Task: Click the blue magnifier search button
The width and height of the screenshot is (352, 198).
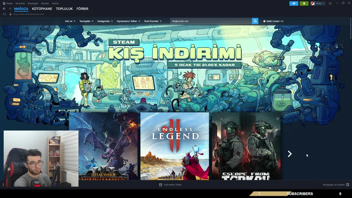Action: tap(255, 21)
